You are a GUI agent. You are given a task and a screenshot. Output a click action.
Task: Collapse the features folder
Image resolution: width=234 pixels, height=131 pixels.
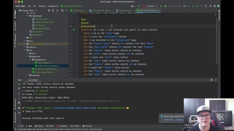click(27, 56)
